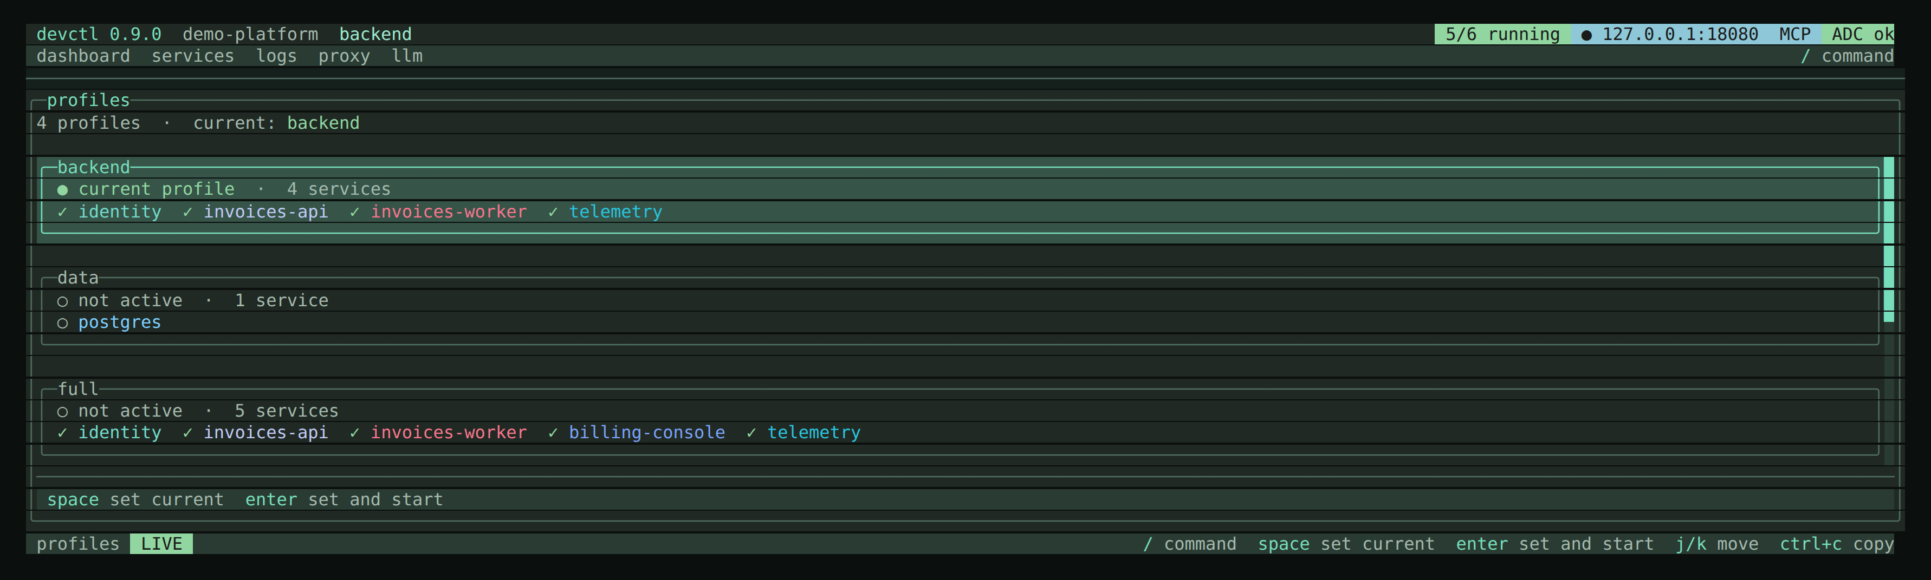This screenshot has height=580, width=1931.
Task: Click the LIVE badge in status bar
Action: [x=161, y=544]
